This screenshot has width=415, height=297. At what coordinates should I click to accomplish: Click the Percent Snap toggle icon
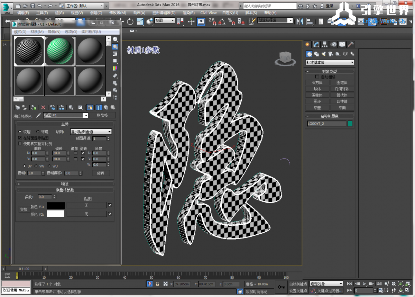[231, 21]
